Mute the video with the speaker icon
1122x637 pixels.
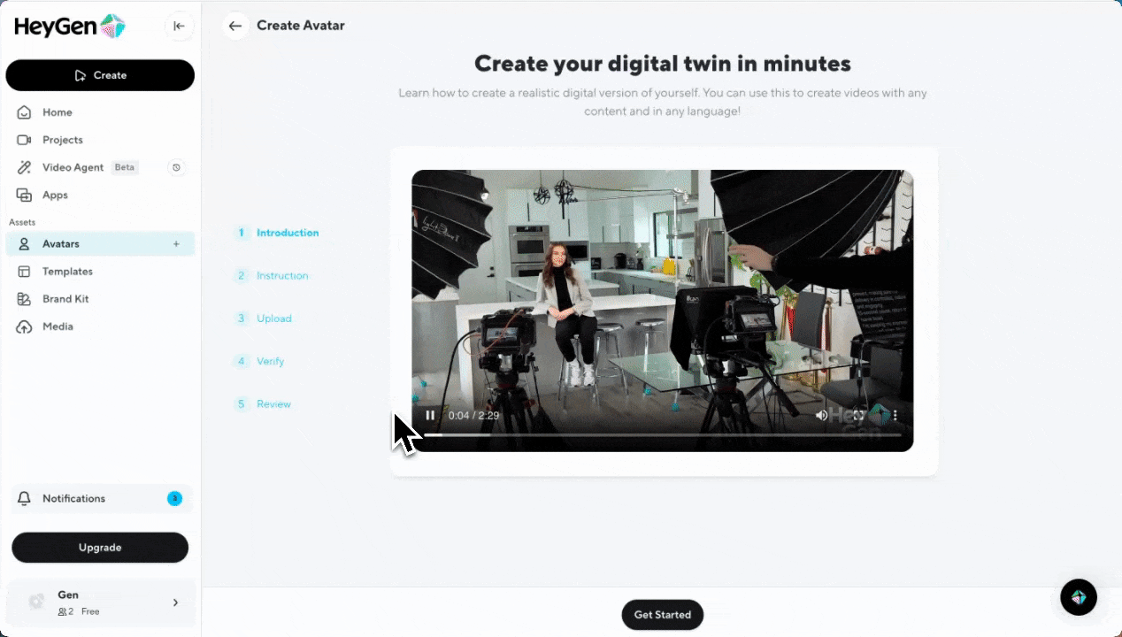pyautogui.click(x=821, y=415)
